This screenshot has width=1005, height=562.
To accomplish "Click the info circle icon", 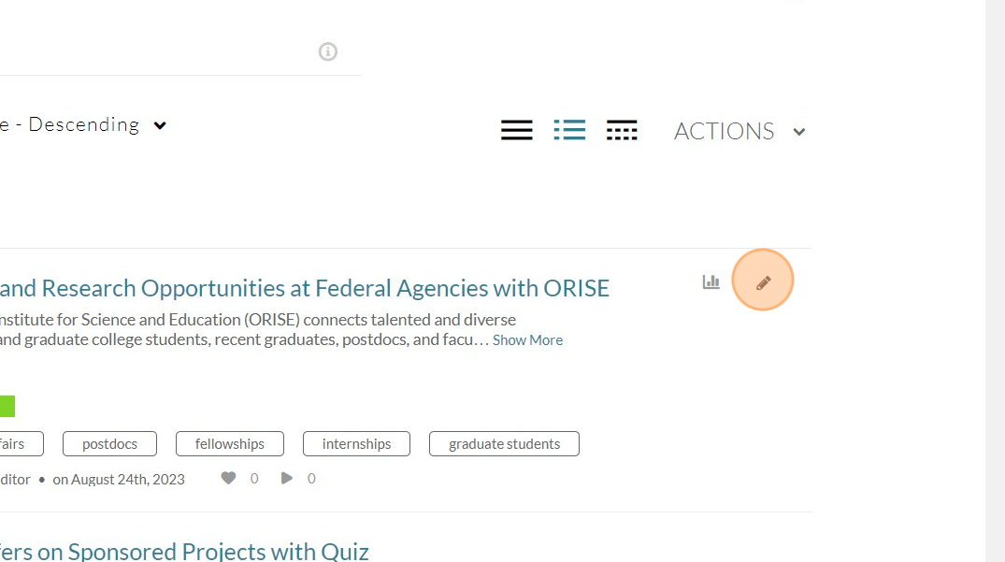I will (x=327, y=51).
